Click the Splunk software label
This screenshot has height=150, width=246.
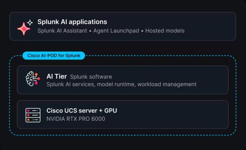tap(91, 77)
